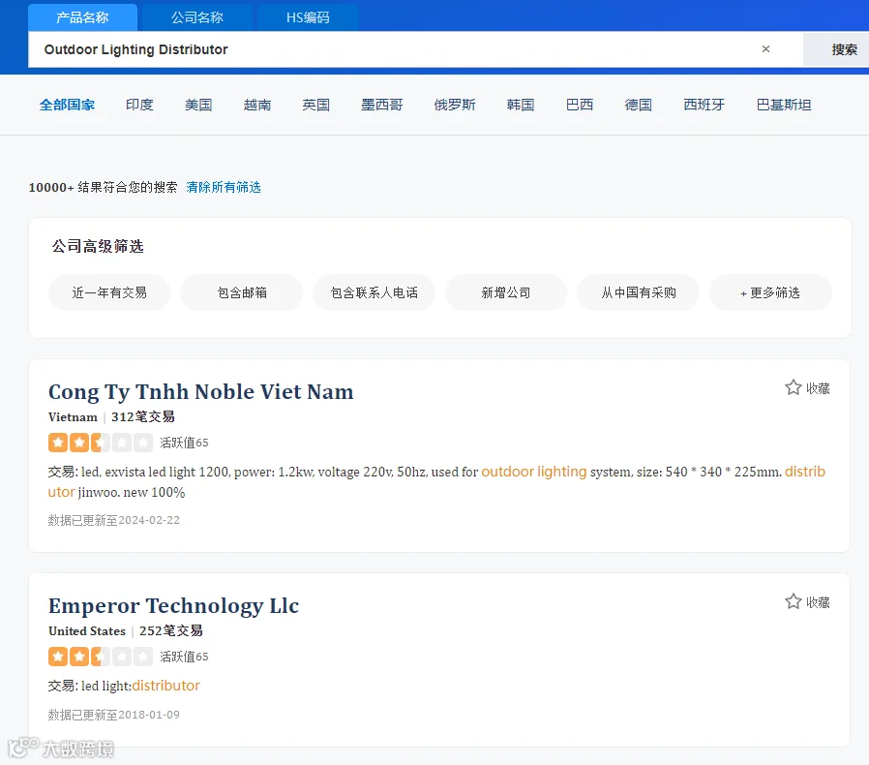Clear the search box with the X icon
The image size is (869, 765).
coord(765,49)
